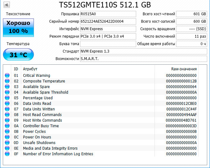Click the PCIe 3.0 x4 transfer mode field
The image size is (210, 168).
click(x=108, y=36)
